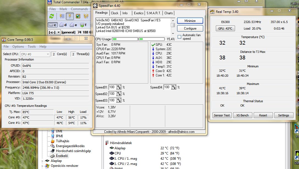The height and width of the screenshot is (169, 299).
Task: Click the red up arrow beside Core 1
Action: click(153, 75)
